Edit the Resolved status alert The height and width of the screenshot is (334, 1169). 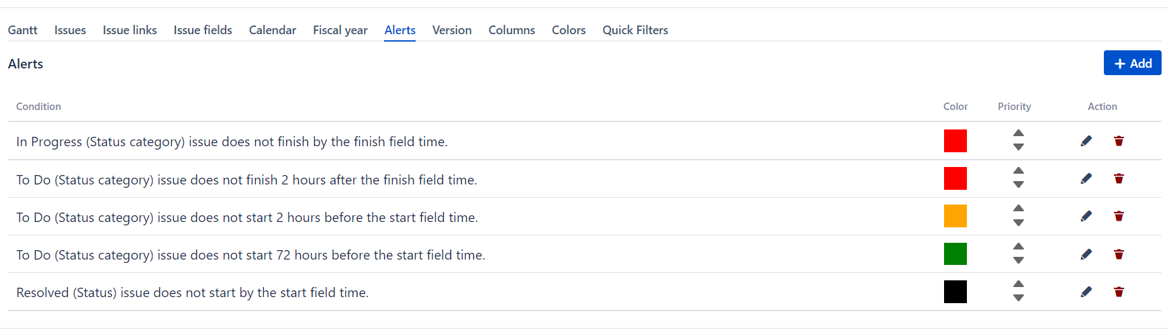coord(1086,292)
